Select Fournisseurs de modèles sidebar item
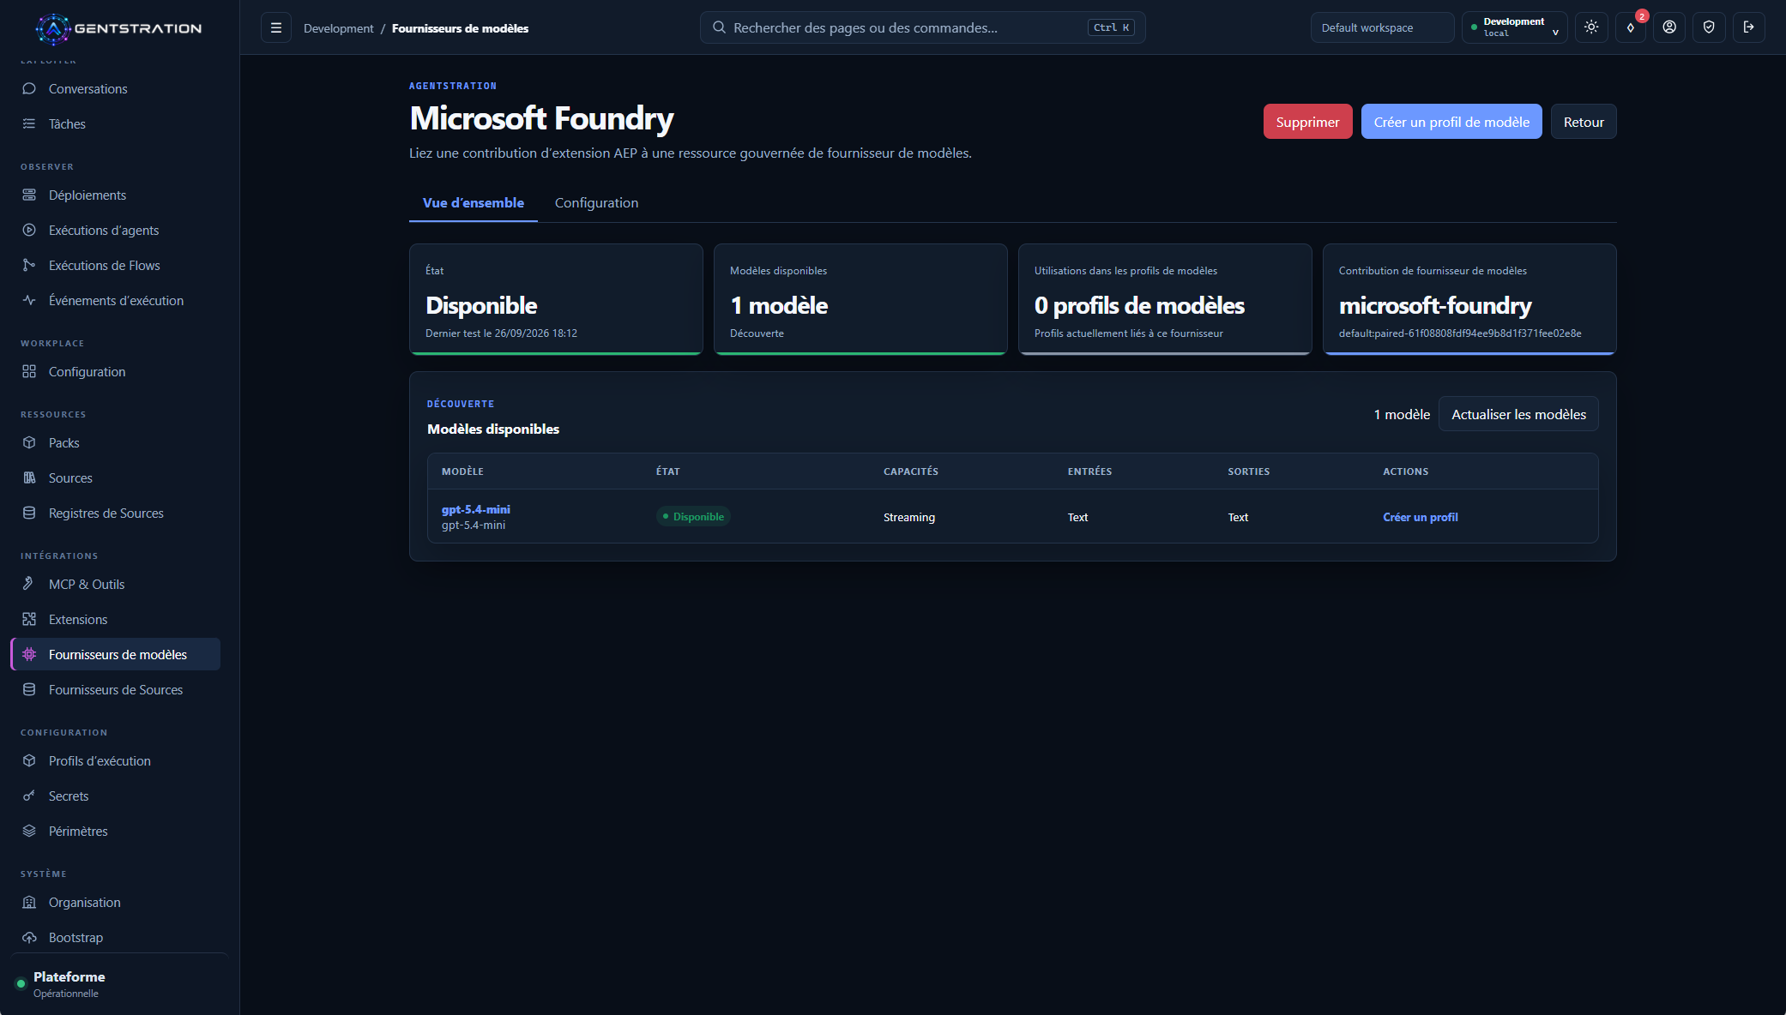The width and height of the screenshot is (1786, 1015). point(116,655)
